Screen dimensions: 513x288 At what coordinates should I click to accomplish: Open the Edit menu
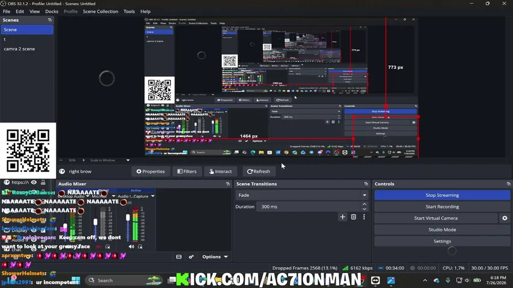[20, 11]
